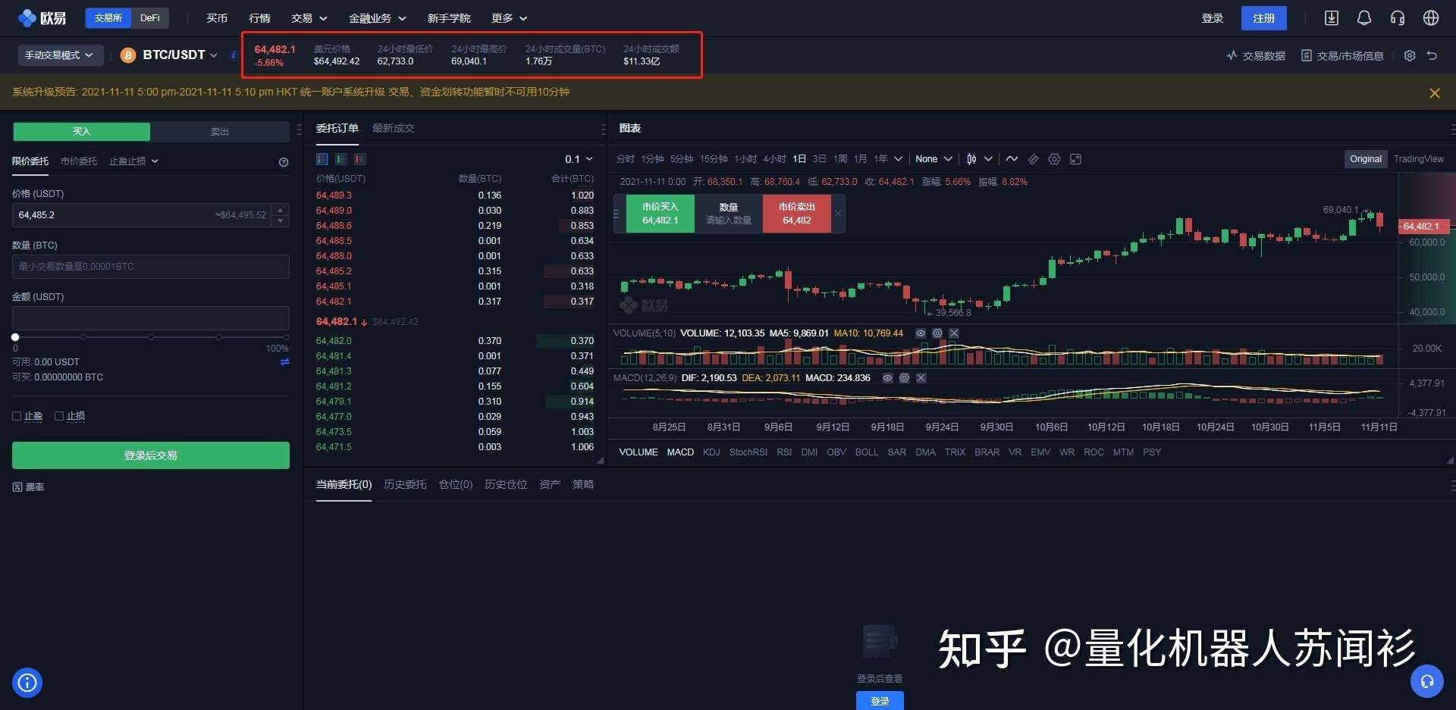
Task: Open MACD indicator settings gear
Action: pos(904,377)
